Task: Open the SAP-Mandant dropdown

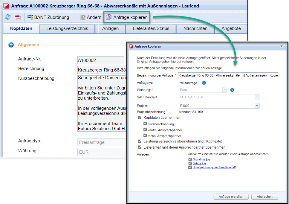Action: pos(257,97)
